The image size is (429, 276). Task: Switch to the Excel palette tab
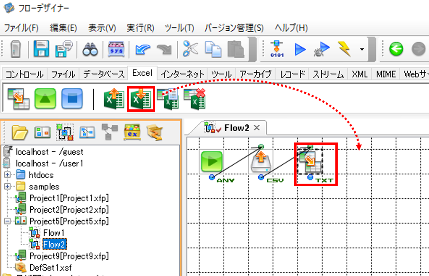pyautogui.click(x=142, y=73)
